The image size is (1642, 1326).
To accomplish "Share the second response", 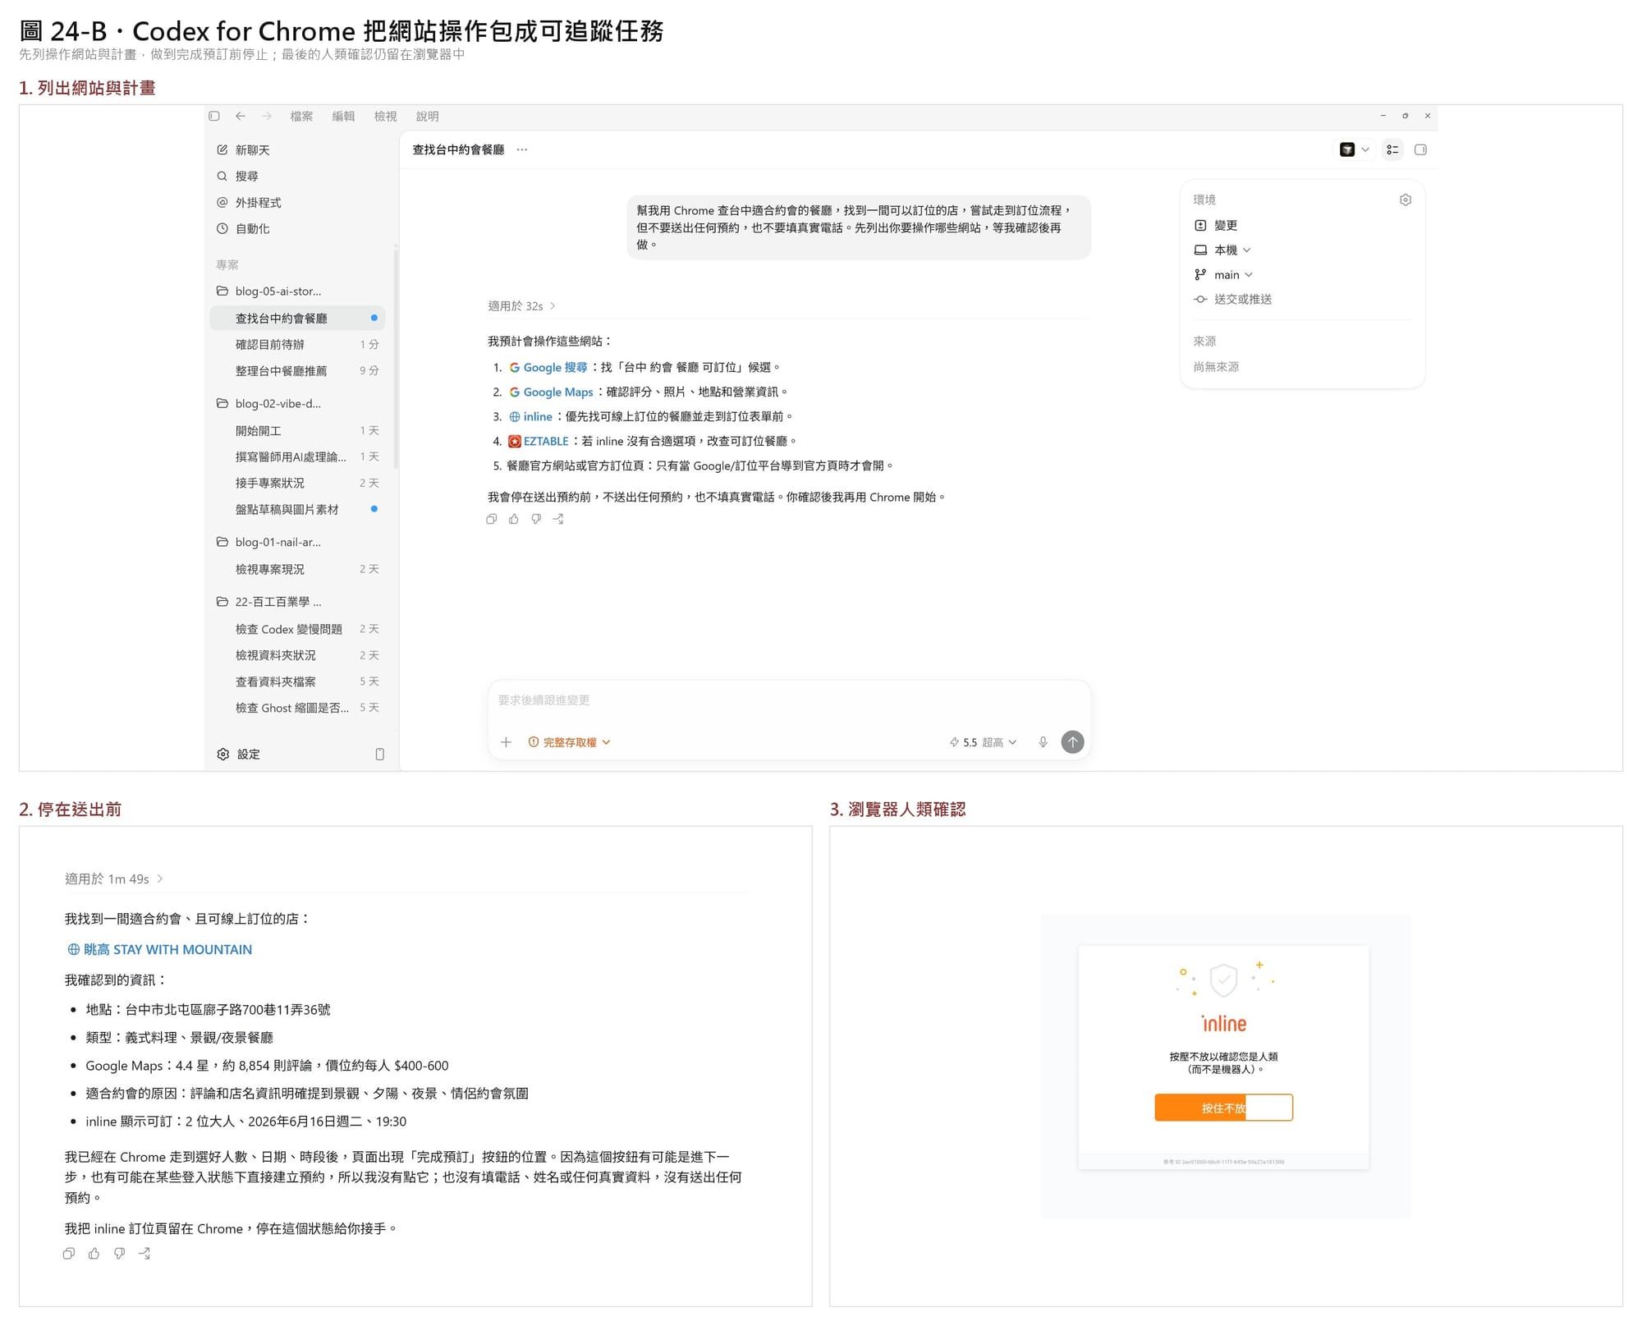I will click(x=144, y=1255).
